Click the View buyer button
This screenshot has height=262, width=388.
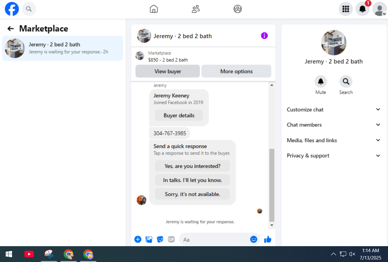pyautogui.click(x=168, y=71)
